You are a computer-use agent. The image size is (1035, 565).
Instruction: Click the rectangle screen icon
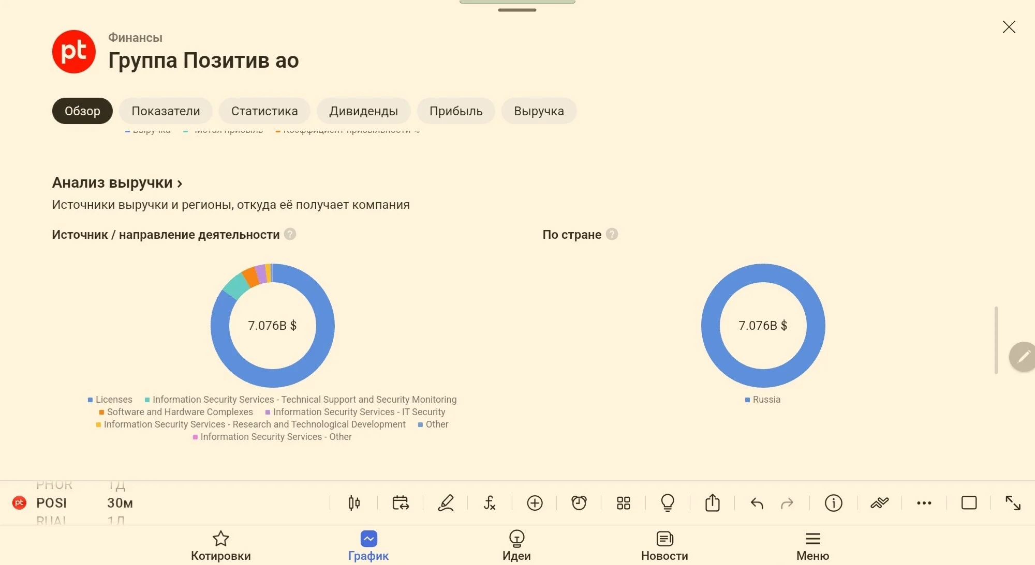[x=969, y=503]
